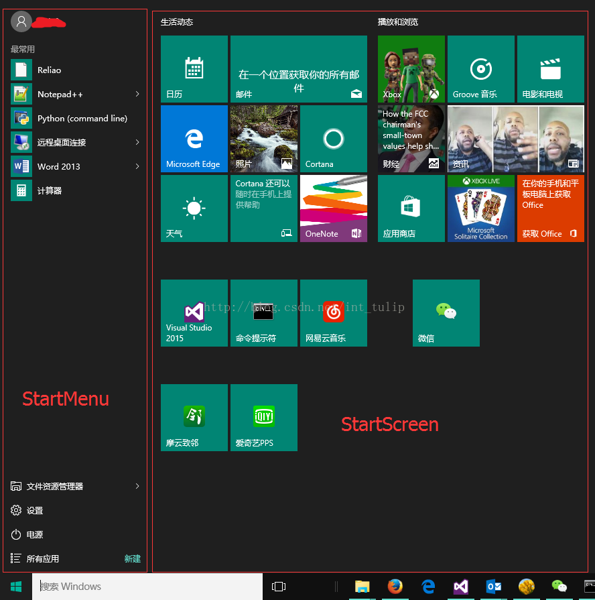Open the Calculator (计算器) entry
595x600 pixels.
pos(75,190)
